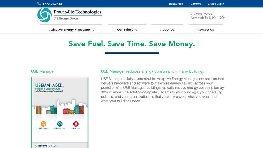
Task: Open the Our Solutions menu
Action: [127, 29]
